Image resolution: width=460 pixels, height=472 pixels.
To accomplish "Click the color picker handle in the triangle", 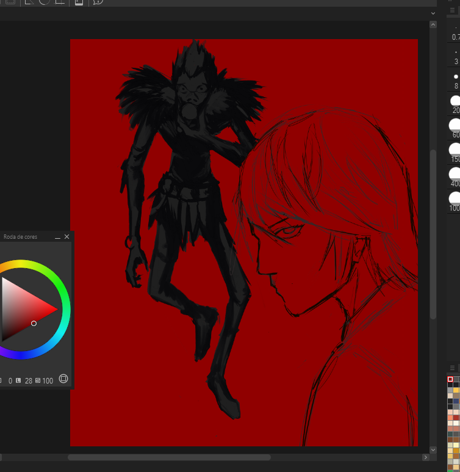I will click(x=34, y=323).
